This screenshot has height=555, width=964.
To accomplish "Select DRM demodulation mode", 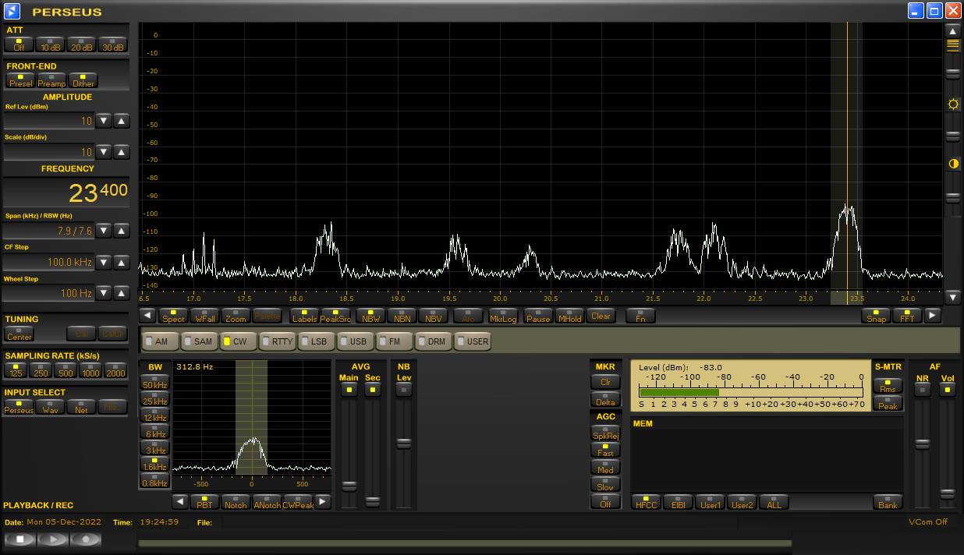I will 433,341.
